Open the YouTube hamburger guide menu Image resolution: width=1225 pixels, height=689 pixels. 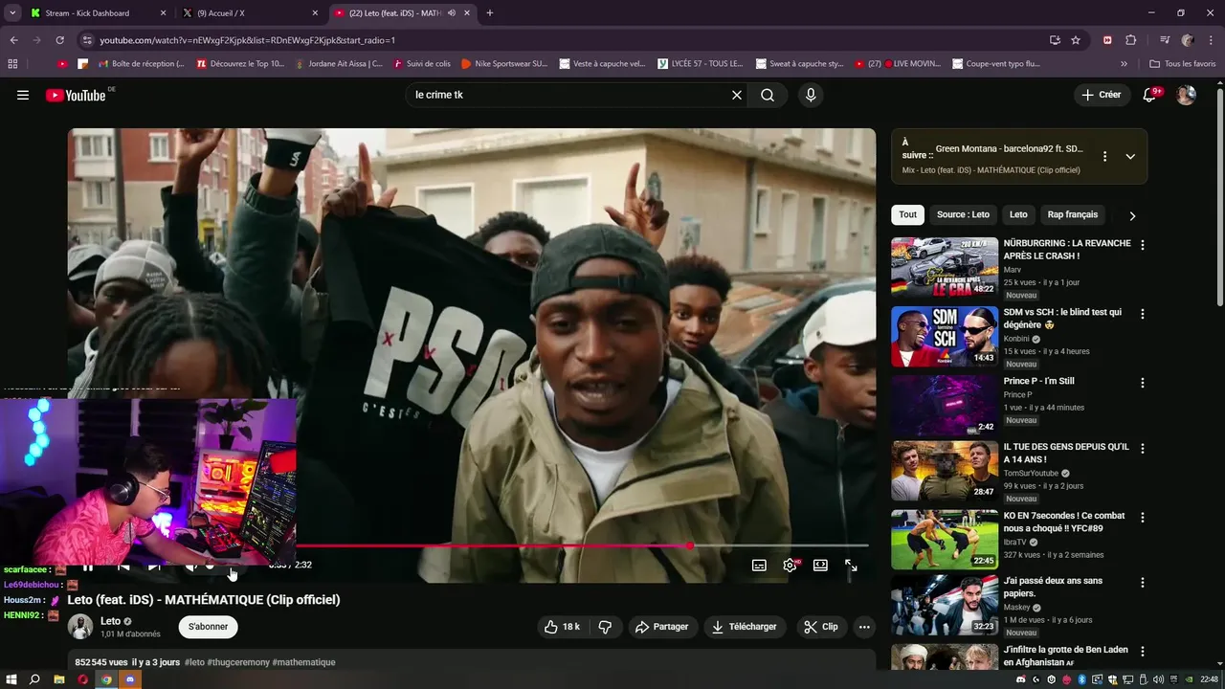(x=23, y=95)
